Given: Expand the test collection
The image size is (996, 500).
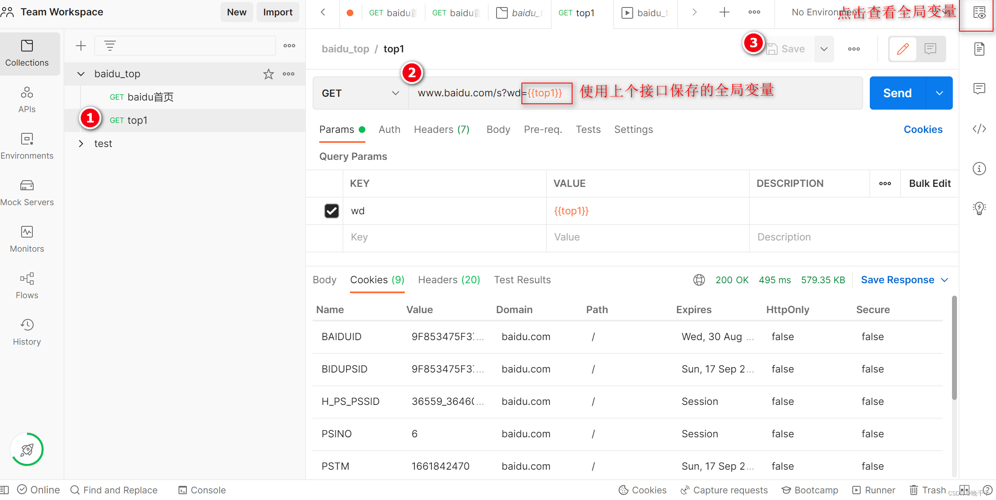Looking at the screenshot, I should click(81, 144).
